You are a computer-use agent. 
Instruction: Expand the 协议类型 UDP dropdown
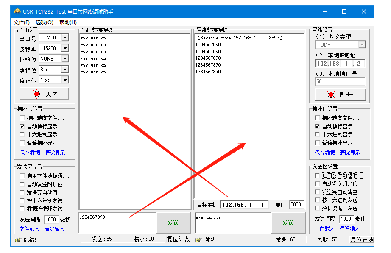(x=362, y=45)
